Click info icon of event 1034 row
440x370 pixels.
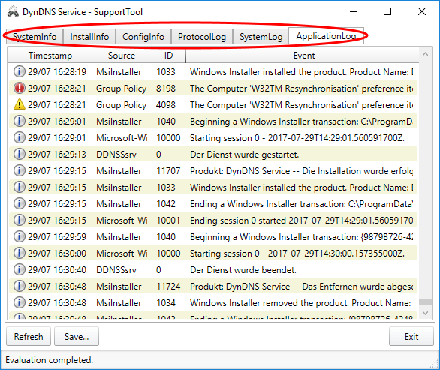point(20,302)
